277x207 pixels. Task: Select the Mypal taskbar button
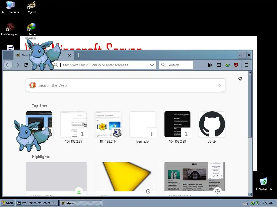[81, 203]
